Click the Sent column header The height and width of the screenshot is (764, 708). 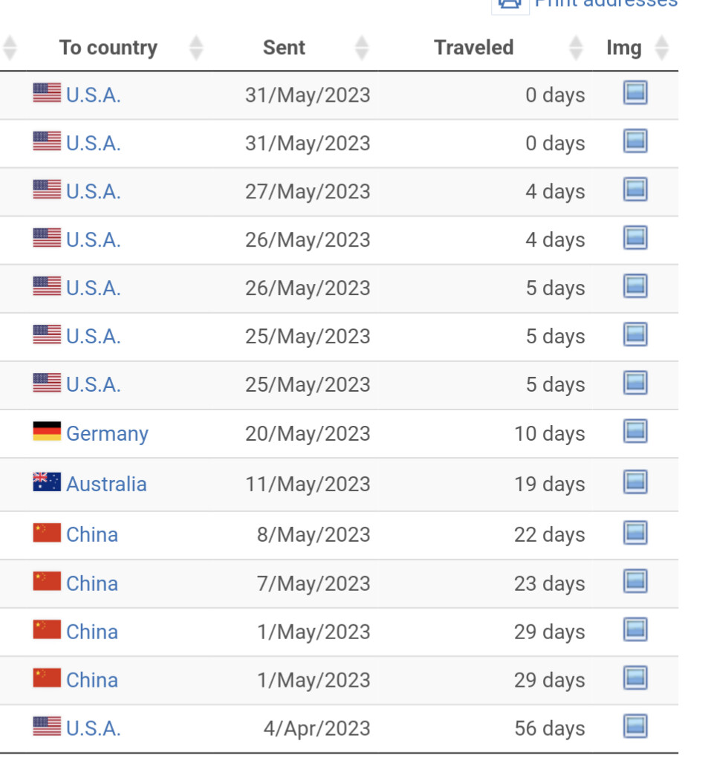[285, 48]
